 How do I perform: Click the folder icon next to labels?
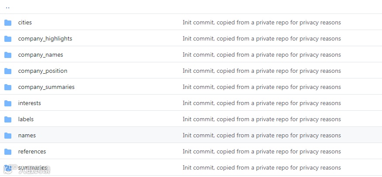pos(8,119)
